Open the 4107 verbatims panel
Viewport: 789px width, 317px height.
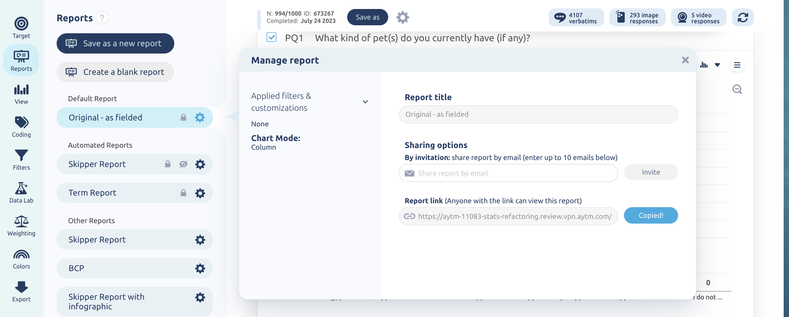click(x=576, y=18)
